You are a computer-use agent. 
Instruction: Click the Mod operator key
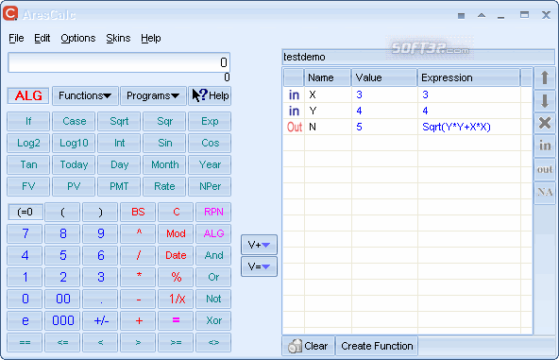[176, 233]
